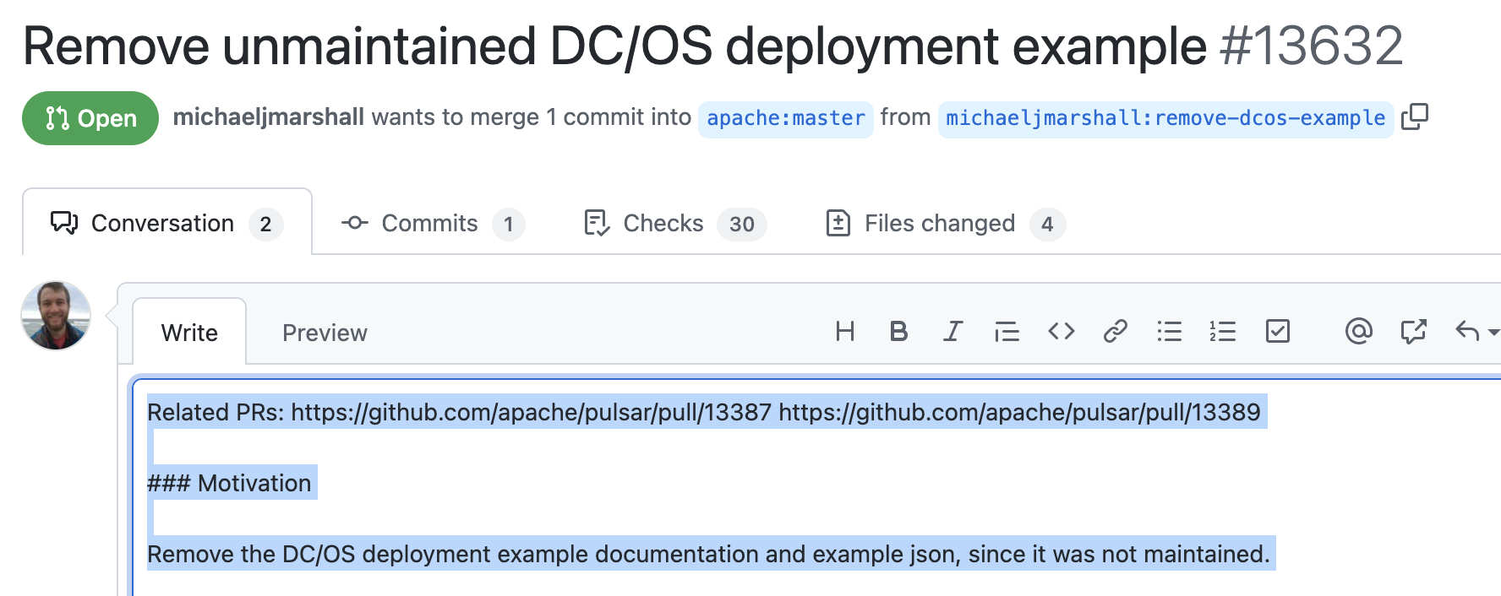Open the Files changed tab

(x=945, y=223)
